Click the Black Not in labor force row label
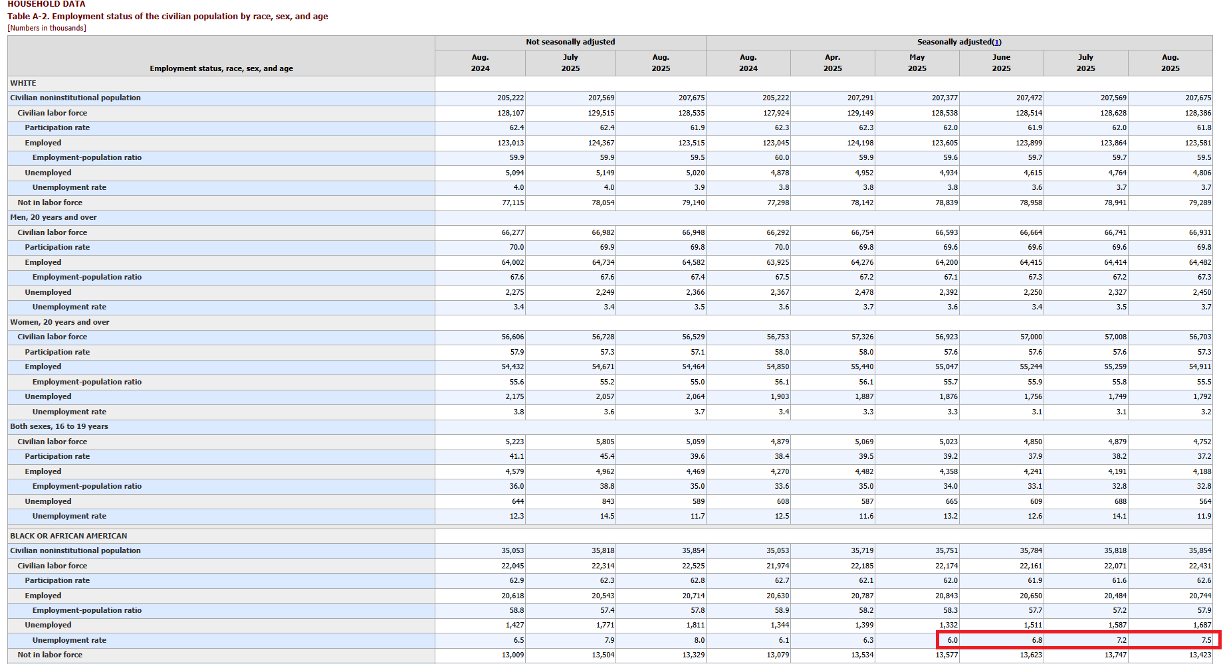The image size is (1223, 664). pyautogui.click(x=50, y=655)
